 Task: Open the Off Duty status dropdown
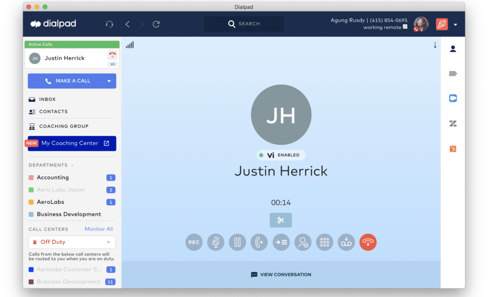tap(72, 242)
